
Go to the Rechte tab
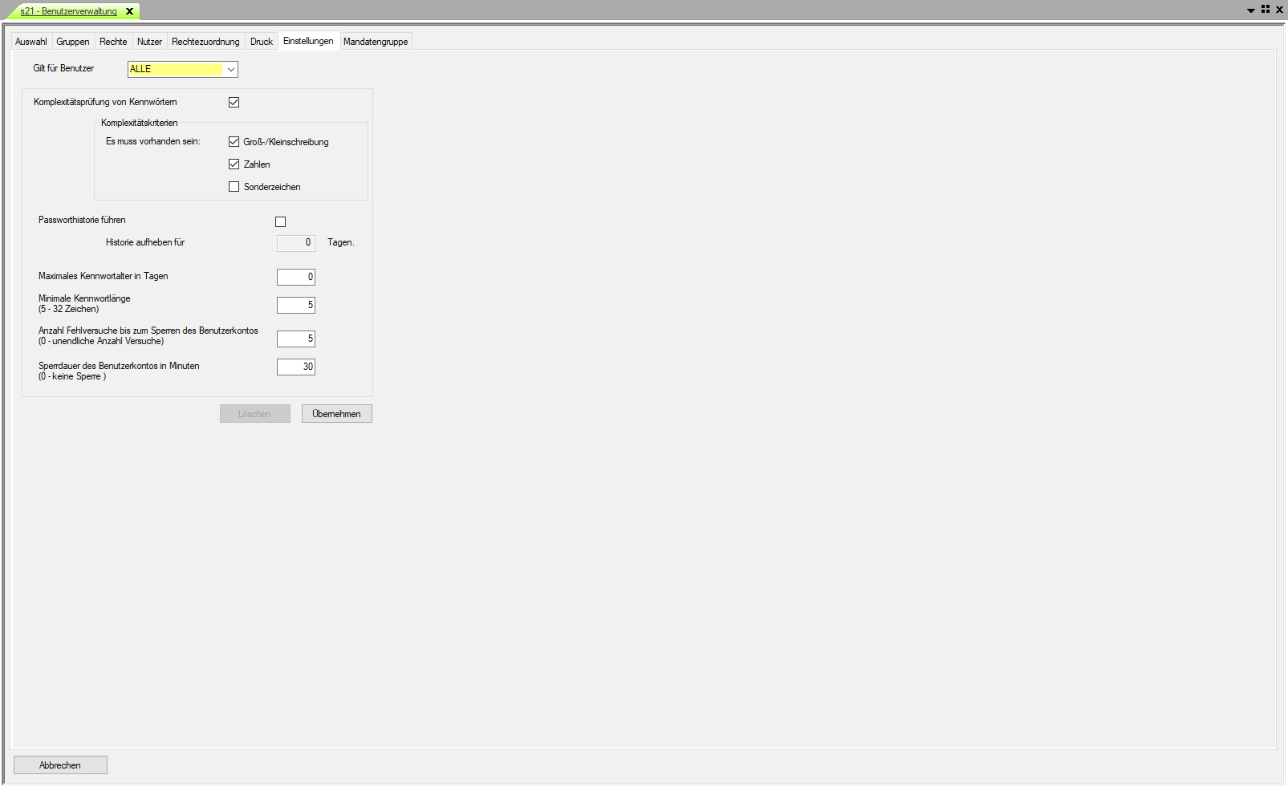click(113, 42)
